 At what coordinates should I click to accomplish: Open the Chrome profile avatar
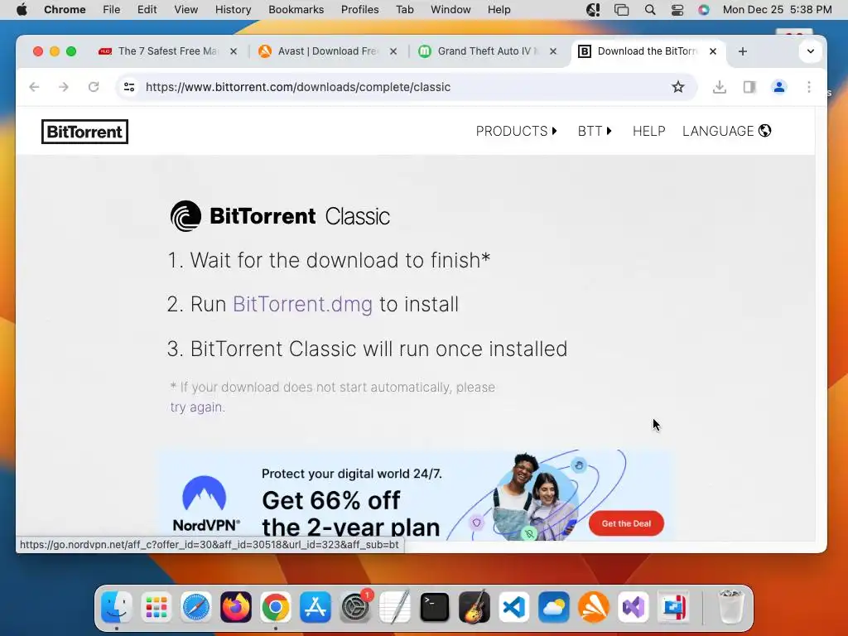[778, 87]
